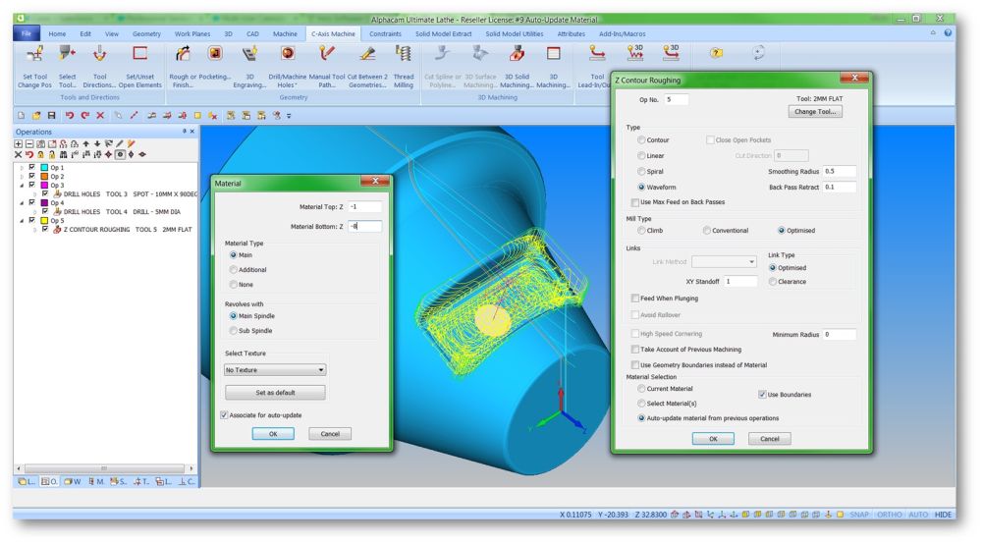The image size is (982, 545).
Task: Click the Smoothing Radius input field
Action: point(840,171)
